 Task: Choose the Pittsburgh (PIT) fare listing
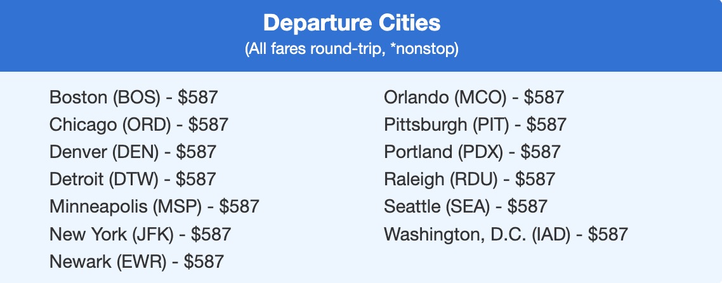475,125
